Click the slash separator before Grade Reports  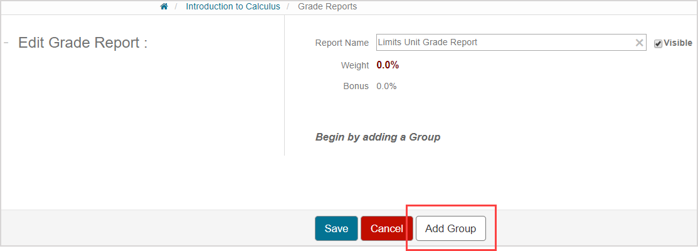(288, 7)
